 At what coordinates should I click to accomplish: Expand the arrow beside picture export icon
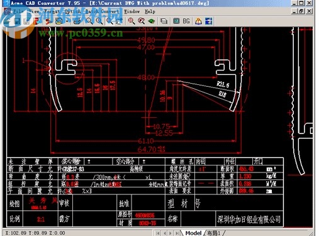tap(67, 21)
